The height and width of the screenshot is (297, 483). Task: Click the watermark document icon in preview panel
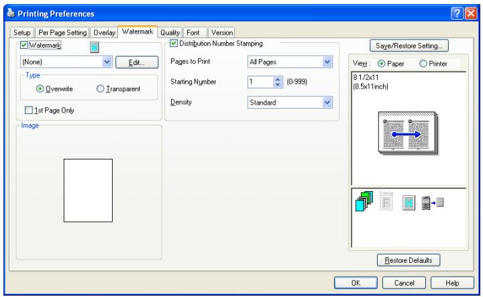click(409, 203)
